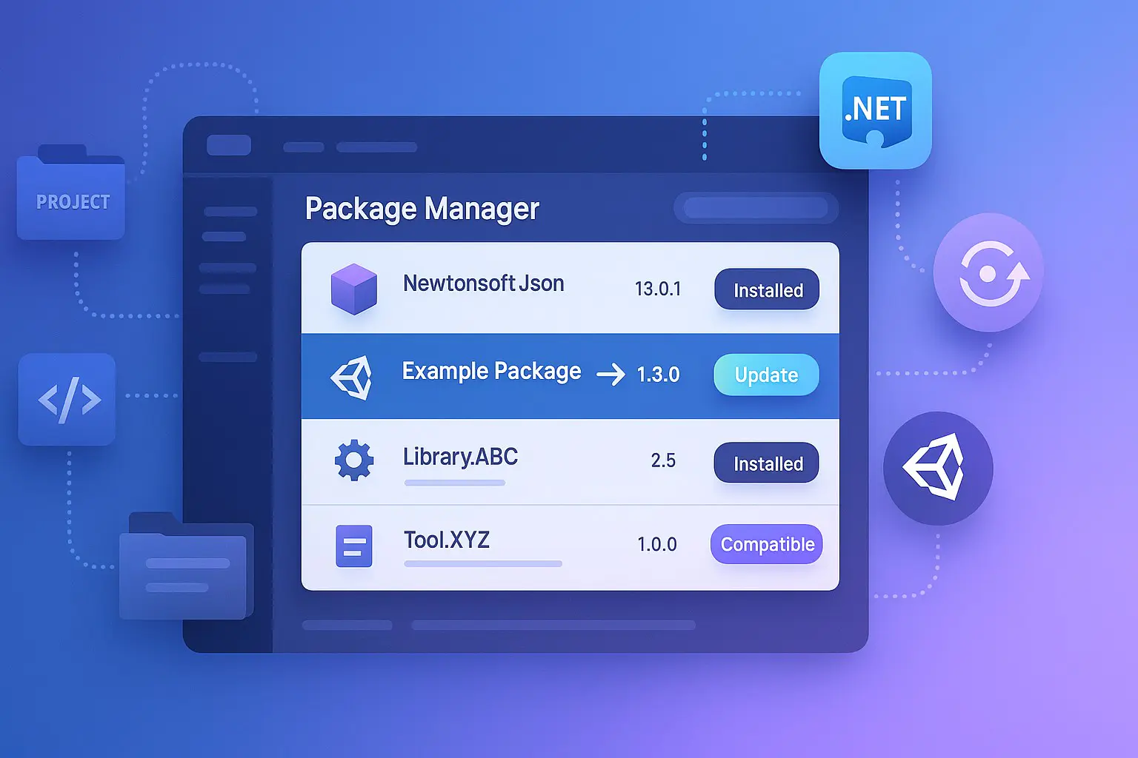Select the Tool.XYZ package name
1138x758 pixels.
tap(447, 540)
